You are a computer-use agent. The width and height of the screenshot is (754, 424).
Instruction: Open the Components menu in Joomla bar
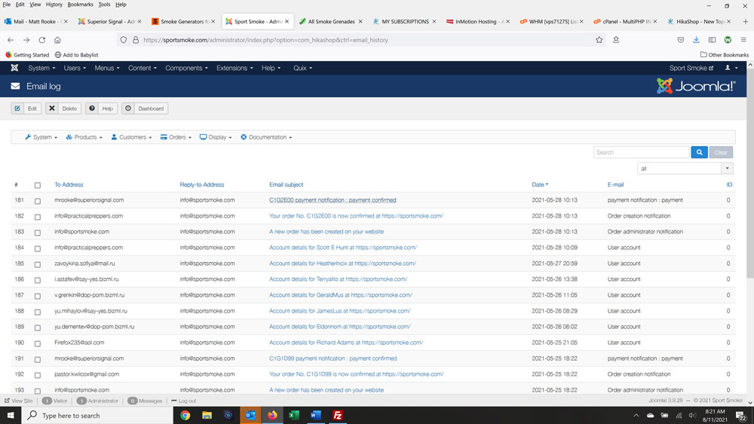(x=186, y=69)
